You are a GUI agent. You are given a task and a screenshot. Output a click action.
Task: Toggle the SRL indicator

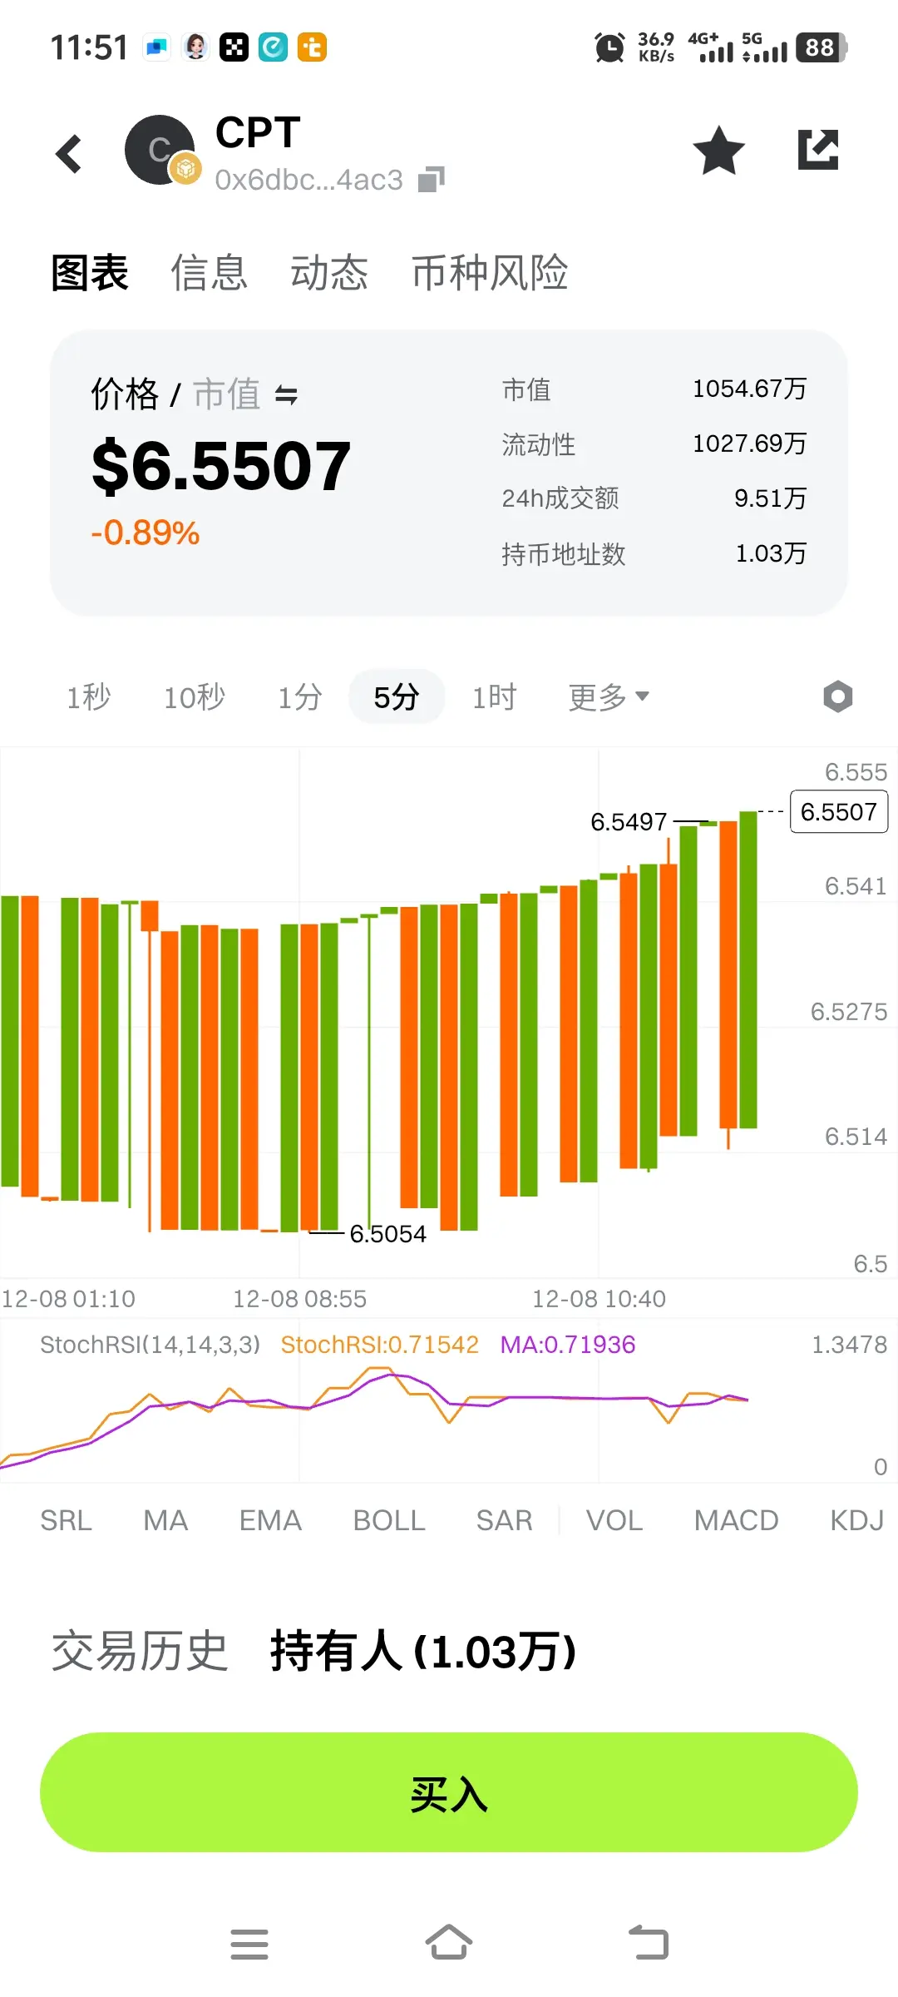(x=66, y=1520)
